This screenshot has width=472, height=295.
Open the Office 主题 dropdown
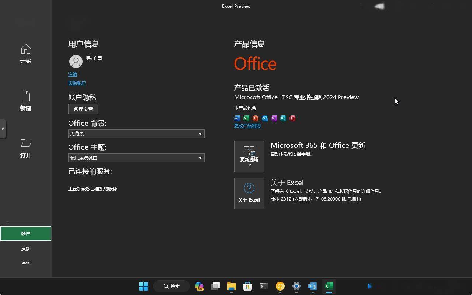point(136,158)
